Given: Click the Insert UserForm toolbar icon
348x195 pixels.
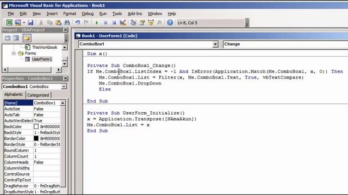Looking at the screenshot, I should point(18,23).
